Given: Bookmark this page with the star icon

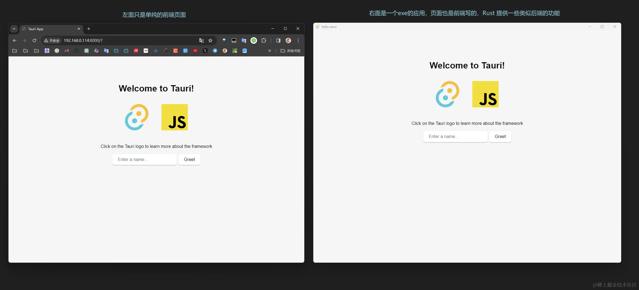Looking at the screenshot, I should click(x=210, y=41).
